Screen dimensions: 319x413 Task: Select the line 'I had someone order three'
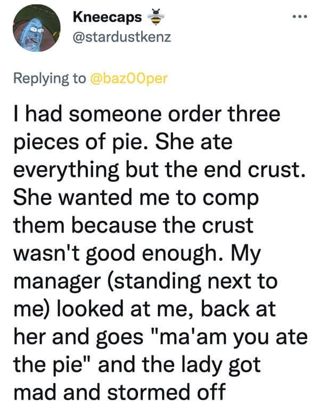tap(147, 114)
